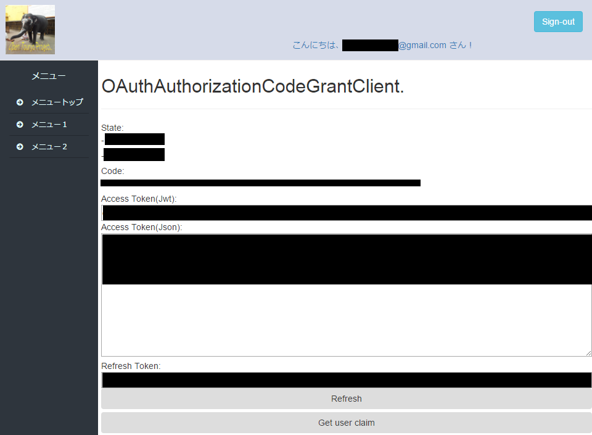Click the second redacted State value
Screen dimensions: 592x435
point(134,154)
